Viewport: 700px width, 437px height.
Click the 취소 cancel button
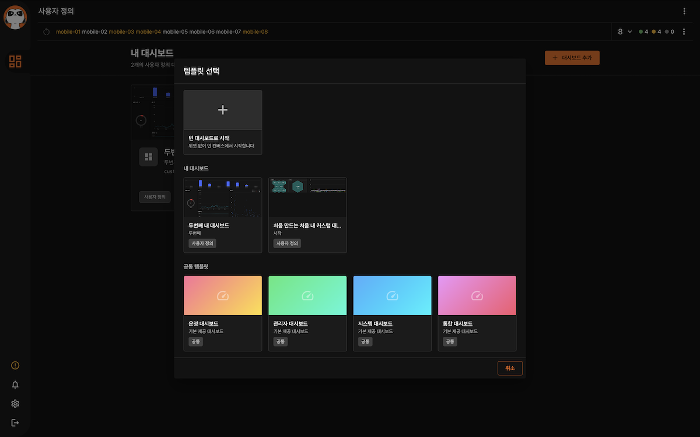[510, 368]
